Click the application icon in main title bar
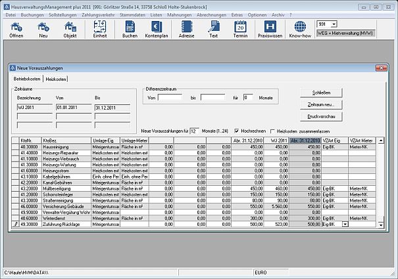The width and height of the screenshot is (398, 279). point(7,7)
